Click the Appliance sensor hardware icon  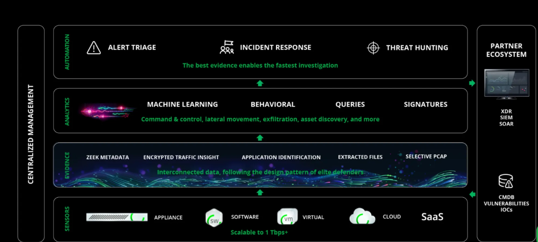[117, 217]
